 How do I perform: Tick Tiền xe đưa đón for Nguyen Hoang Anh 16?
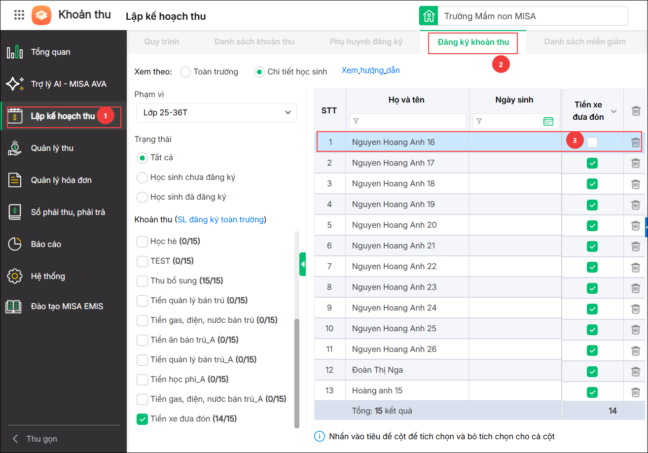click(x=592, y=142)
